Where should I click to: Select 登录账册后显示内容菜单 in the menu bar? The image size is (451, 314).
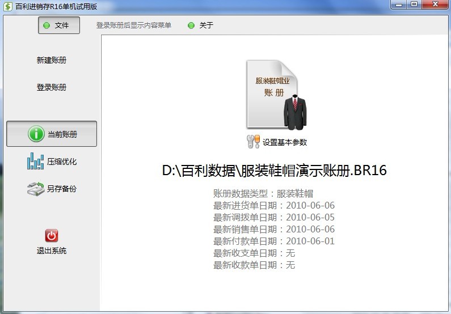pyautogui.click(x=133, y=26)
